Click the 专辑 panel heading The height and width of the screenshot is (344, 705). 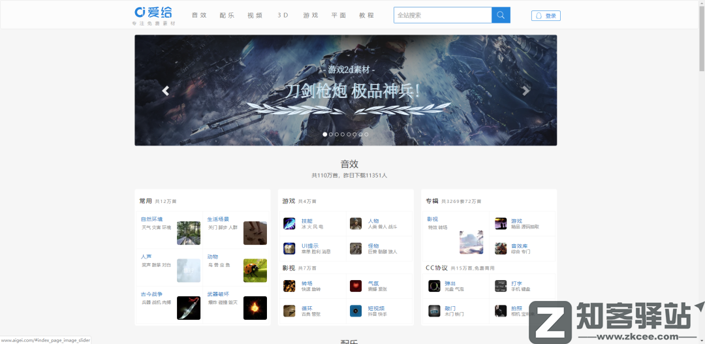(432, 201)
